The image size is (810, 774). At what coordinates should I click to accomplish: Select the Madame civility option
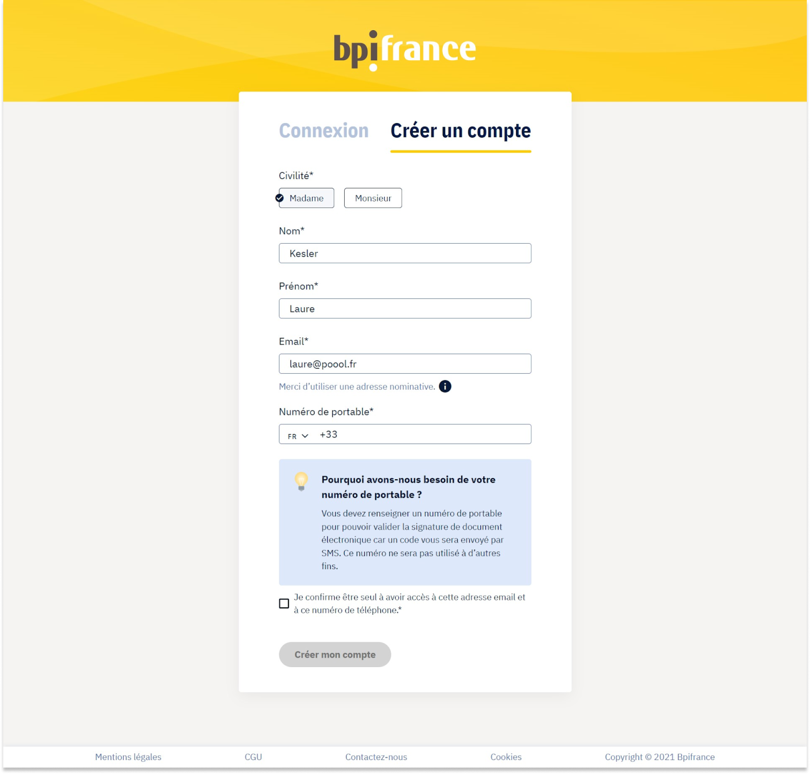click(307, 199)
